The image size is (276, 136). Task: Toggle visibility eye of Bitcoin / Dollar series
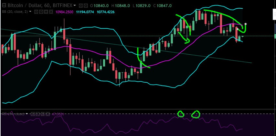[81, 5]
